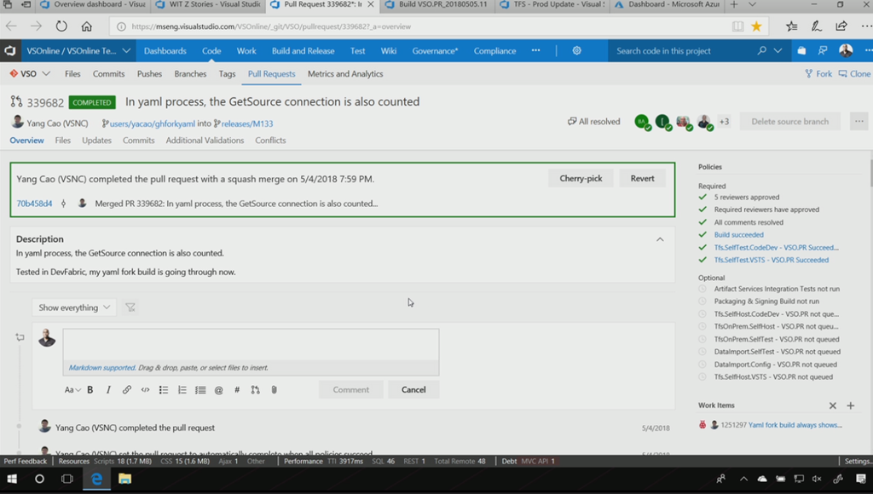Go to browser home page

[x=86, y=26]
